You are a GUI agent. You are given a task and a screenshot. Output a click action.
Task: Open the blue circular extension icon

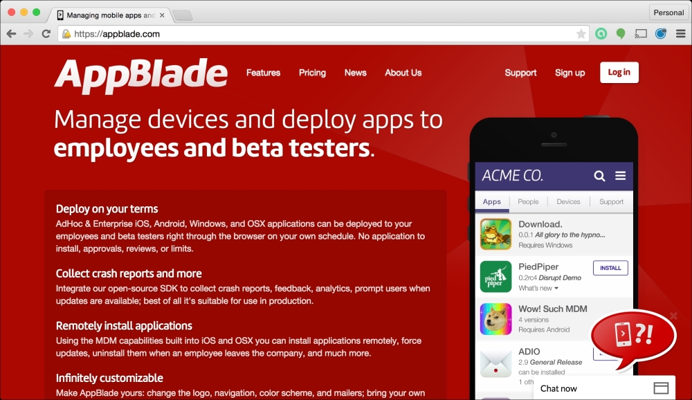coord(661,33)
